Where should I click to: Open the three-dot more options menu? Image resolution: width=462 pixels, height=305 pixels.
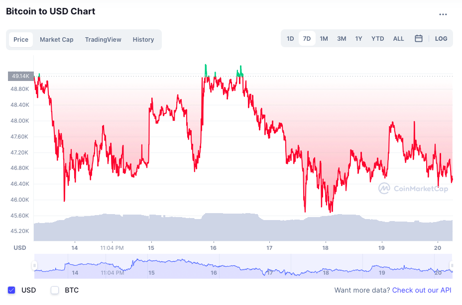443,14
